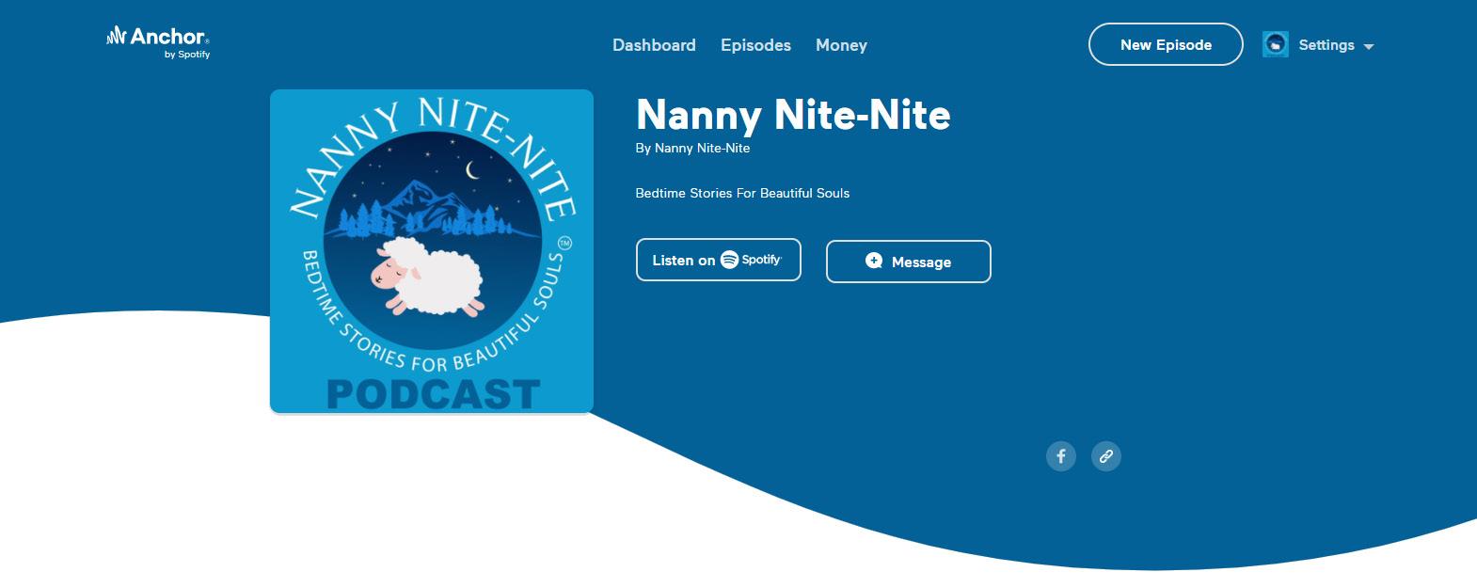Screen dimensions: 1477x588
Task: Open the Settings menu label
Action: click(1326, 44)
